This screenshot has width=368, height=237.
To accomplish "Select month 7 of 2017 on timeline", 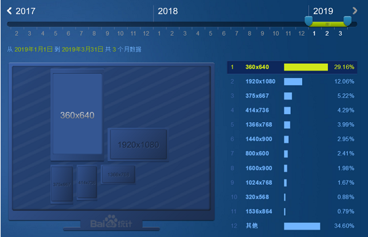I will (x=81, y=34).
